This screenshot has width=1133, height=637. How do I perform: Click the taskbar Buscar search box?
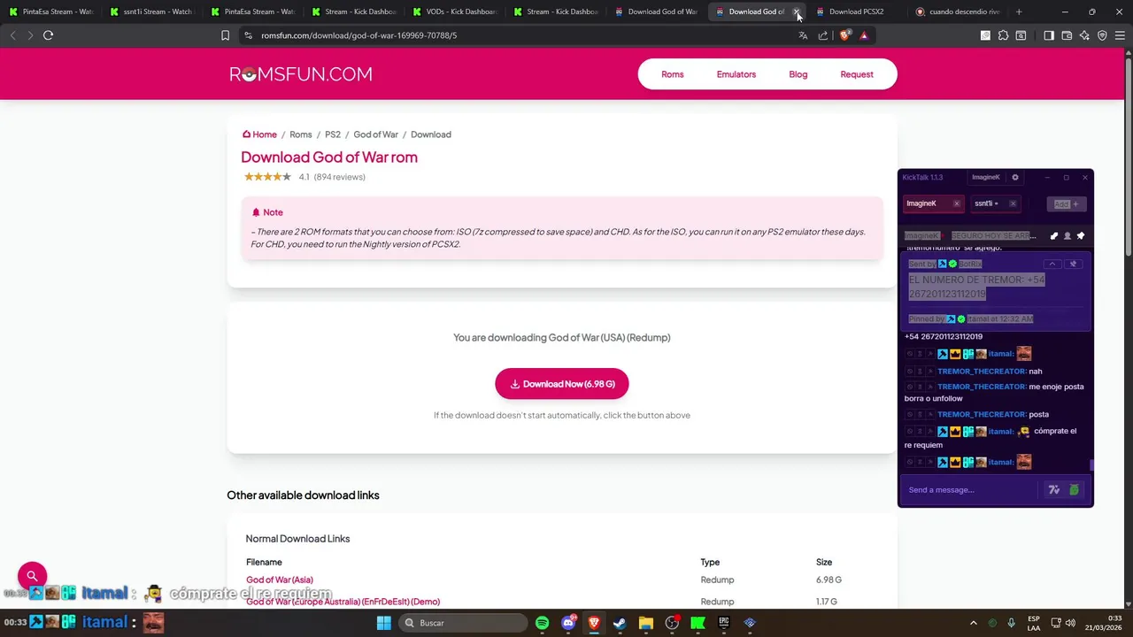point(461,623)
